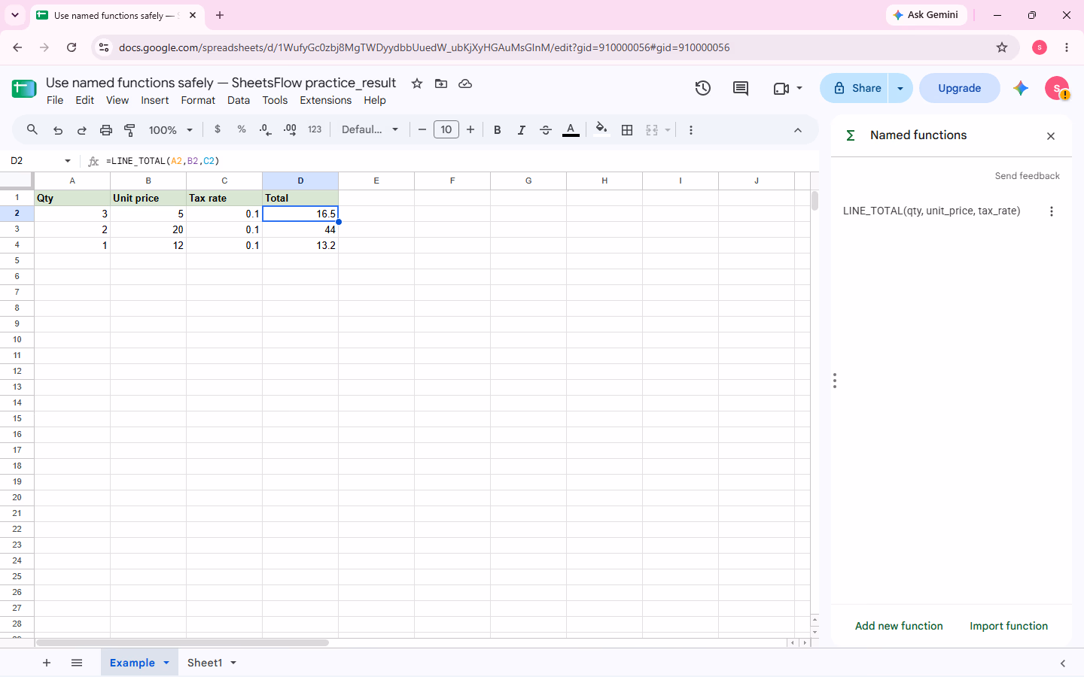Expand Share options dropdown arrow
Image resolution: width=1084 pixels, height=677 pixels.
[x=900, y=88]
